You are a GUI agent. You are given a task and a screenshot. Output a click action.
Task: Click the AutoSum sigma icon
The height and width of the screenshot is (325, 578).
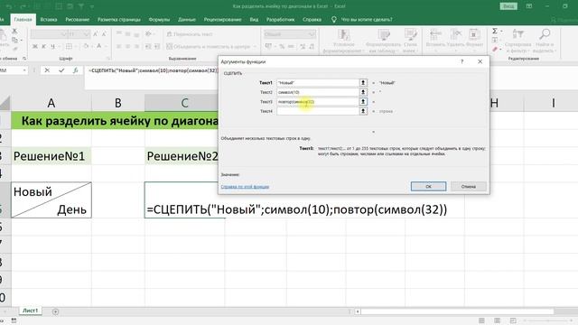495,31
